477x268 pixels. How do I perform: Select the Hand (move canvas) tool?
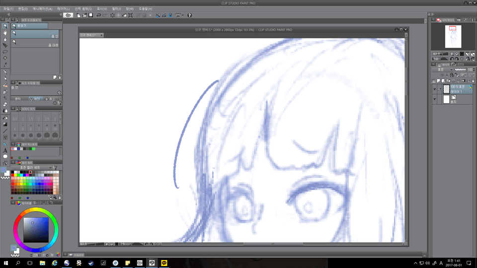(5, 32)
